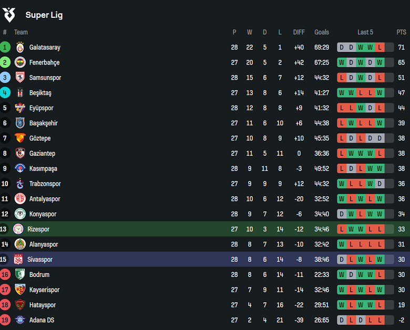Select the highlighted Sivasspor row
This screenshot has width=410, height=330.
(x=205, y=260)
